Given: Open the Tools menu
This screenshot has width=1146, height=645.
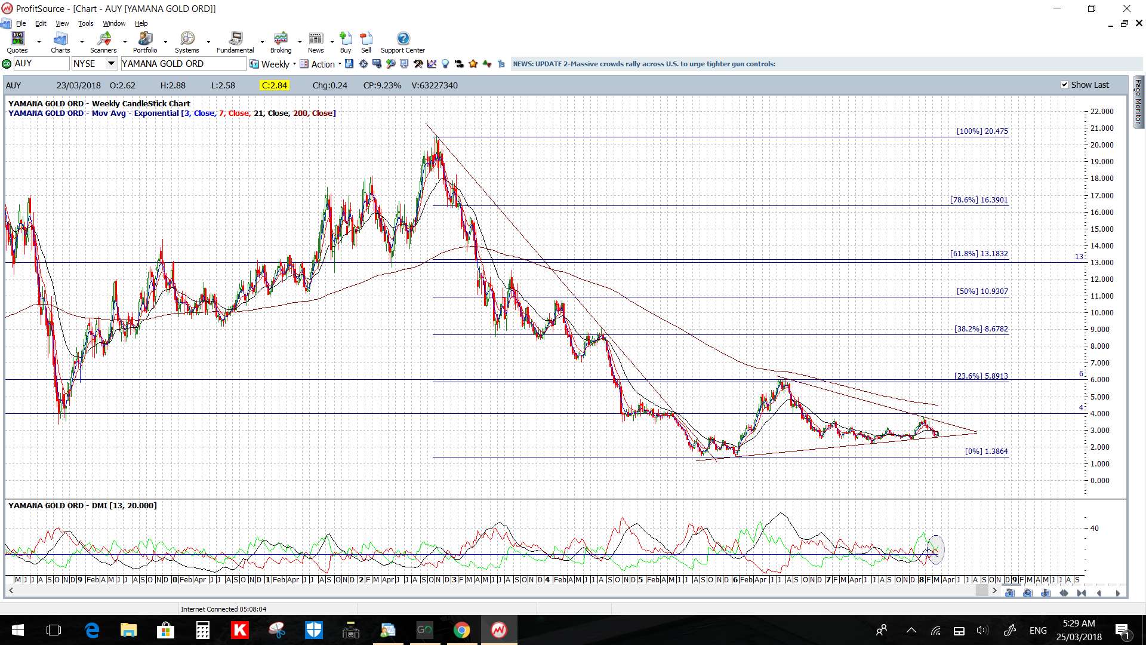Looking at the screenshot, I should pos(86,23).
